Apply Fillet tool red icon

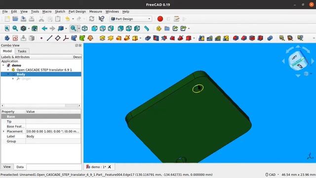(x=236, y=38)
